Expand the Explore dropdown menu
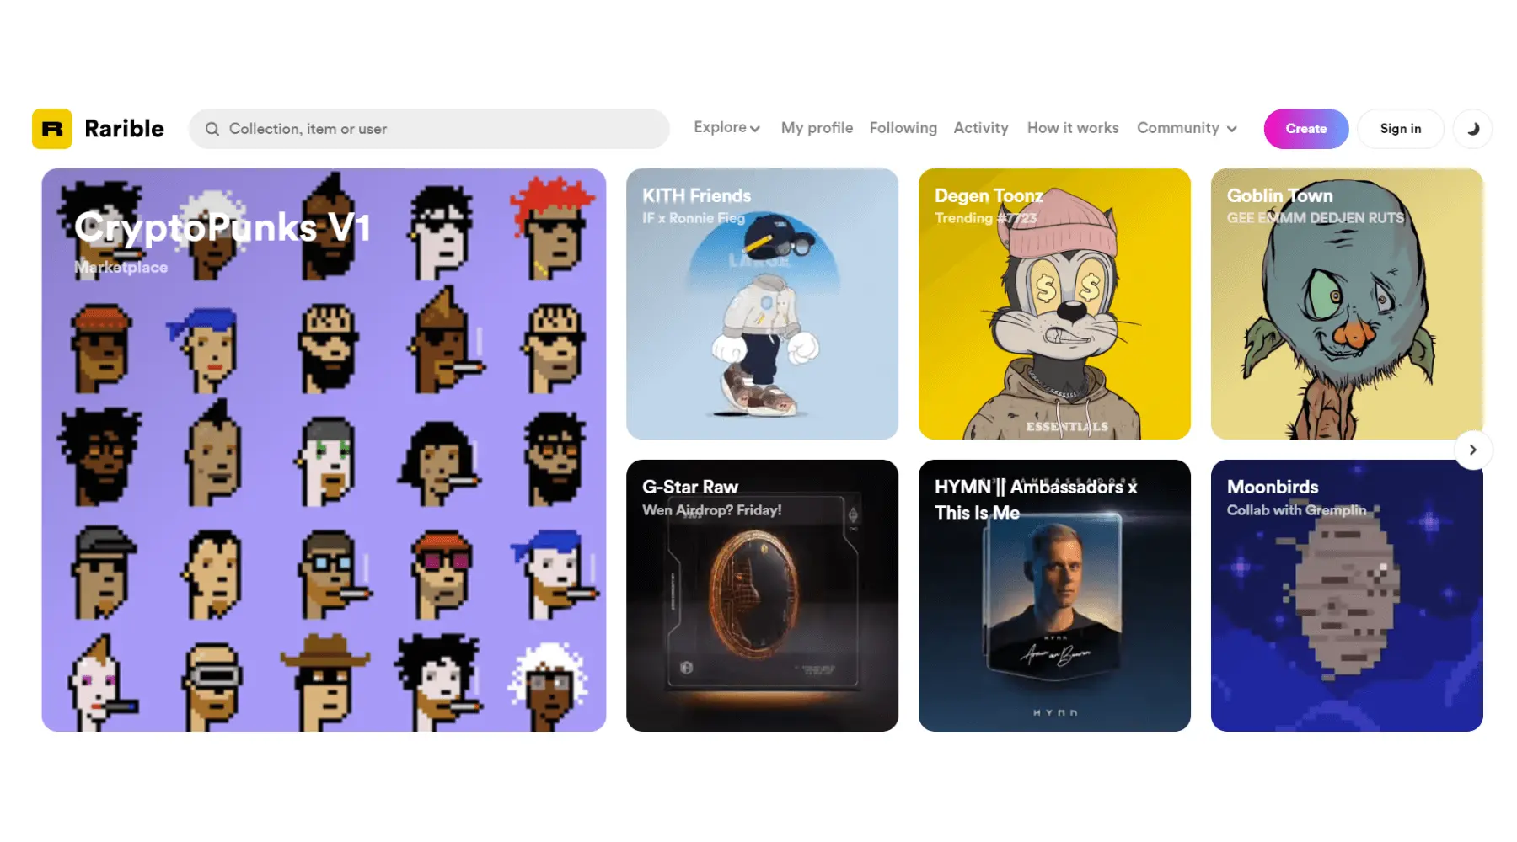The image size is (1517, 842). pyautogui.click(x=727, y=128)
